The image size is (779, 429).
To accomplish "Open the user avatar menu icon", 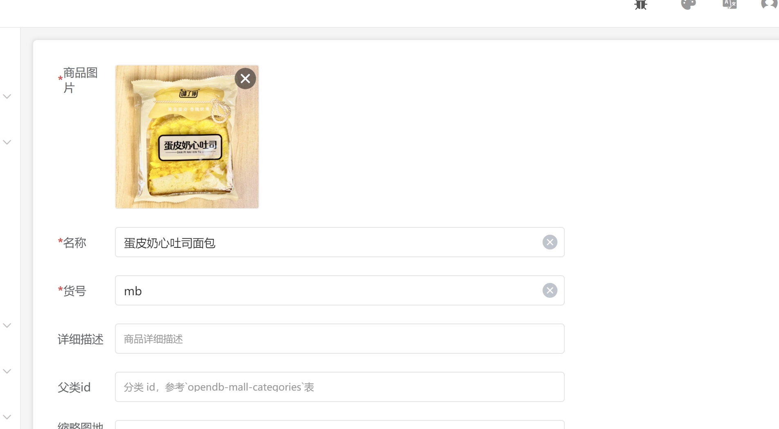I will click(x=770, y=4).
